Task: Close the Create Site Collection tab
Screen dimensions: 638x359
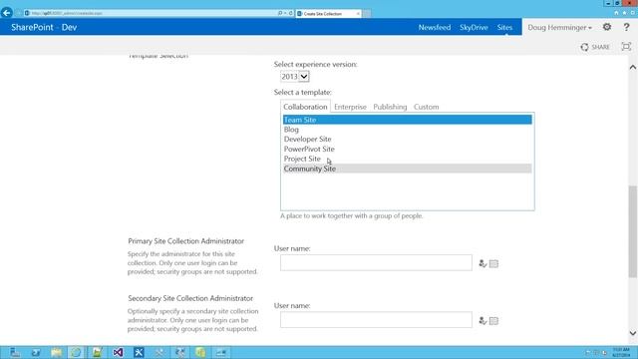Action: point(358,13)
